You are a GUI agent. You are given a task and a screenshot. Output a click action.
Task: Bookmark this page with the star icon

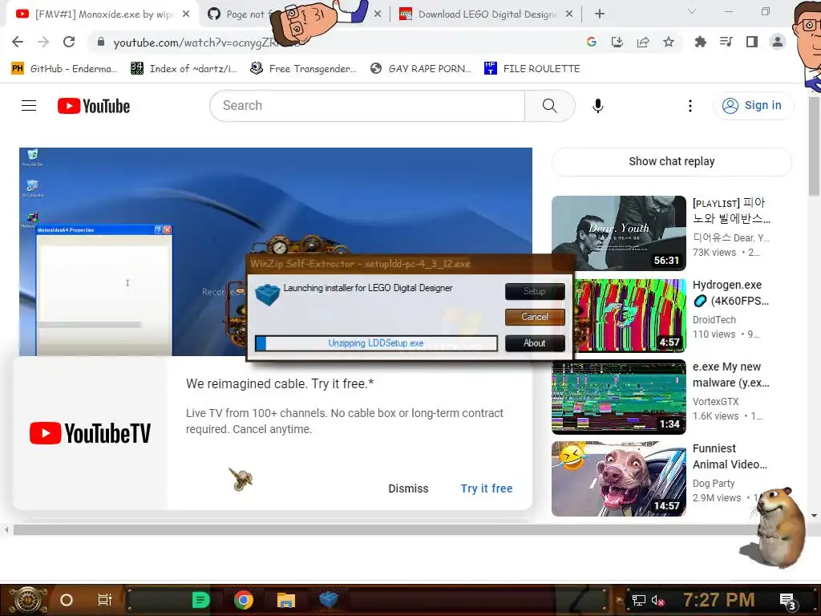pyautogui.click(x=668, y=42)
